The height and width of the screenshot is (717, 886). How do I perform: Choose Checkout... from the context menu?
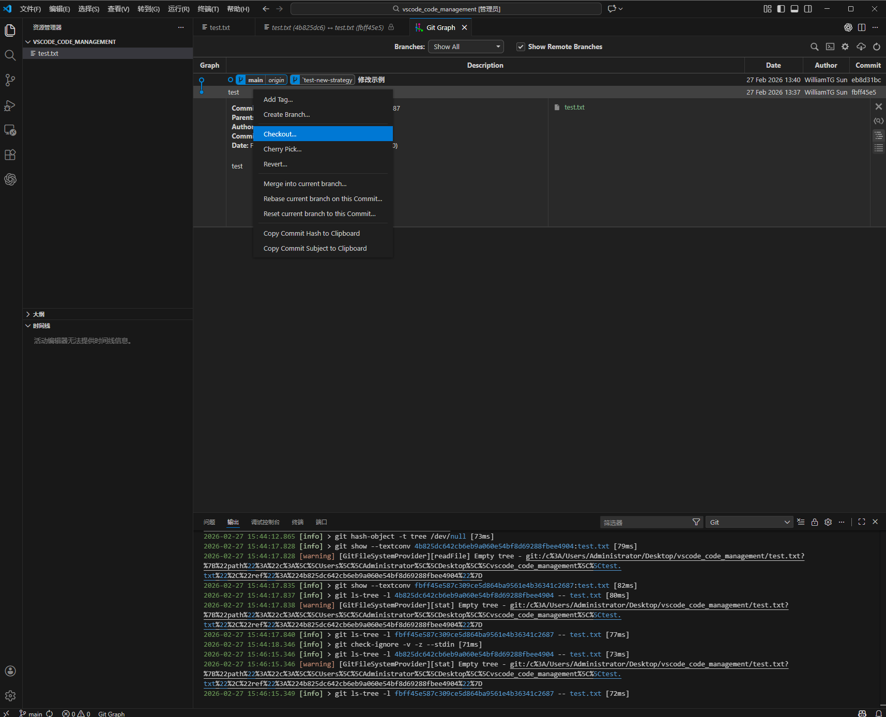(x=323, y=134)
